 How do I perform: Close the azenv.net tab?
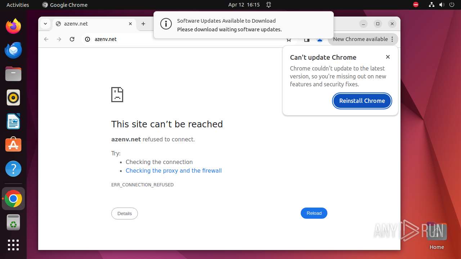130,24
